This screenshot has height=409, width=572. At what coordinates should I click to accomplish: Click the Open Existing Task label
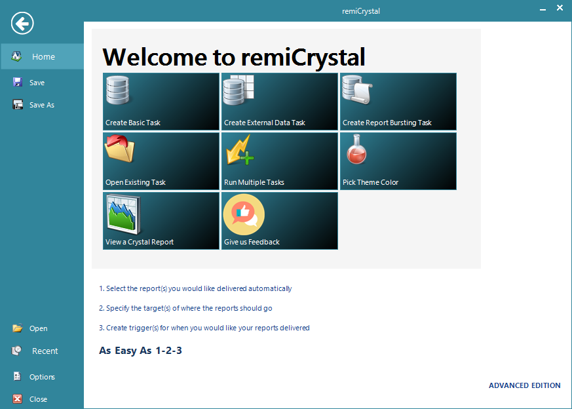coord(136,182)
